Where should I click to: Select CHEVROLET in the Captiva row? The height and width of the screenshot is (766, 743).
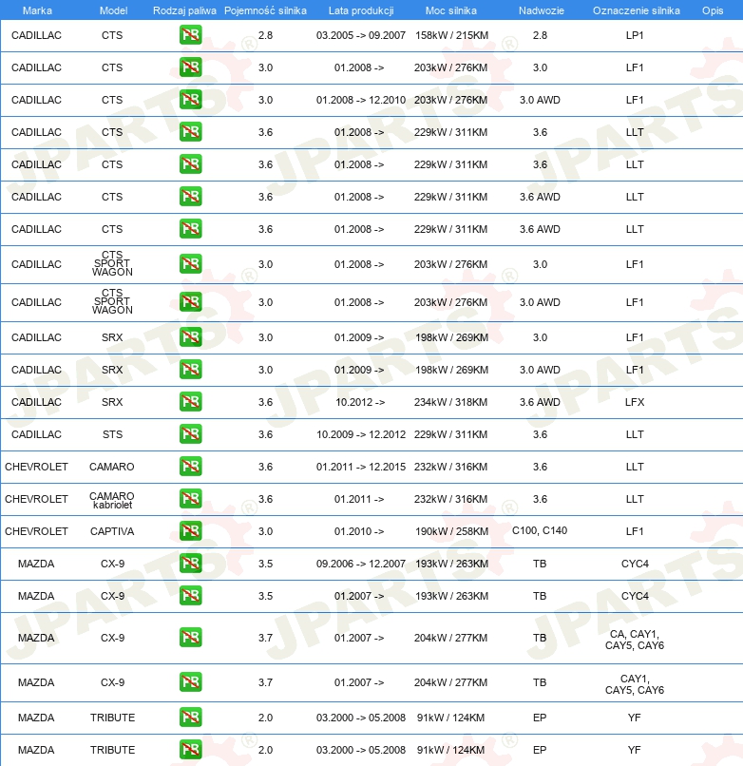pyautogui.click(x=36, y=531)
